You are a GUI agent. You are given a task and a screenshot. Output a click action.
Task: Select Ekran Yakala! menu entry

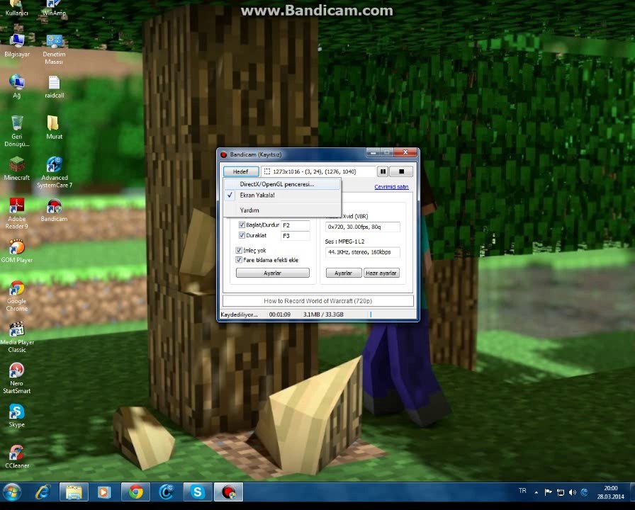282,195
